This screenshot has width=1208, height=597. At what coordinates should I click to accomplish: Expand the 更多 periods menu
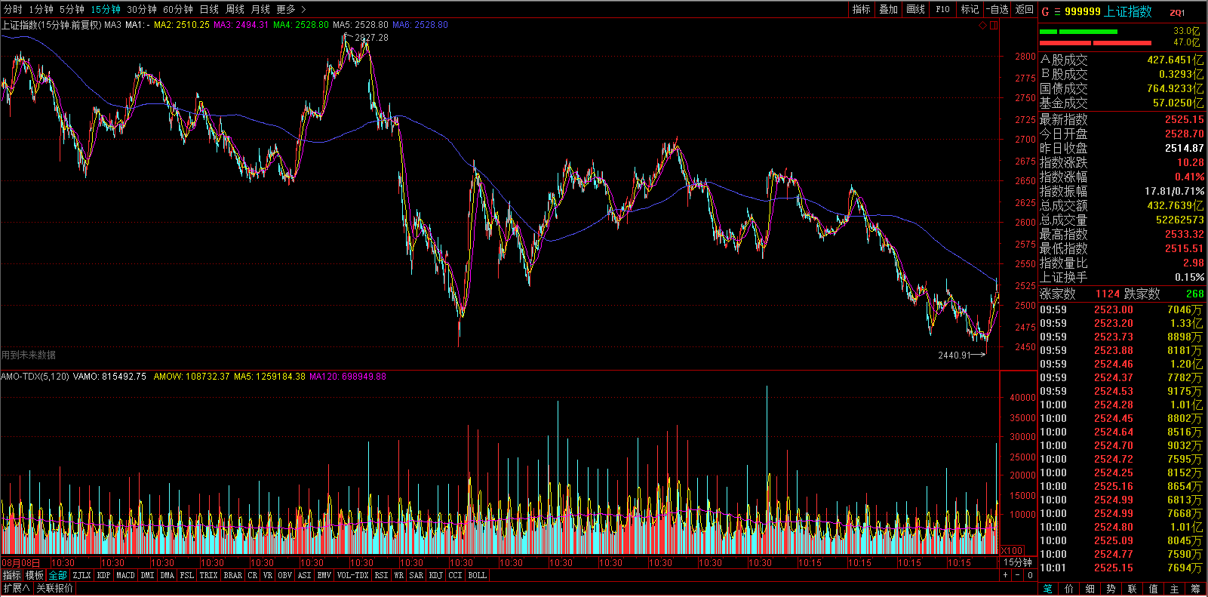click(290, 9)
